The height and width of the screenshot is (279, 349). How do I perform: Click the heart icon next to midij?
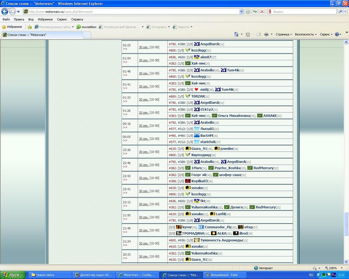click(x=196, y=90)
